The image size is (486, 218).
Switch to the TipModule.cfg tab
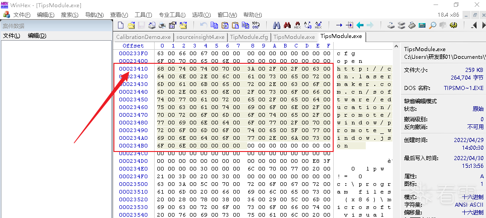[249, 37]
